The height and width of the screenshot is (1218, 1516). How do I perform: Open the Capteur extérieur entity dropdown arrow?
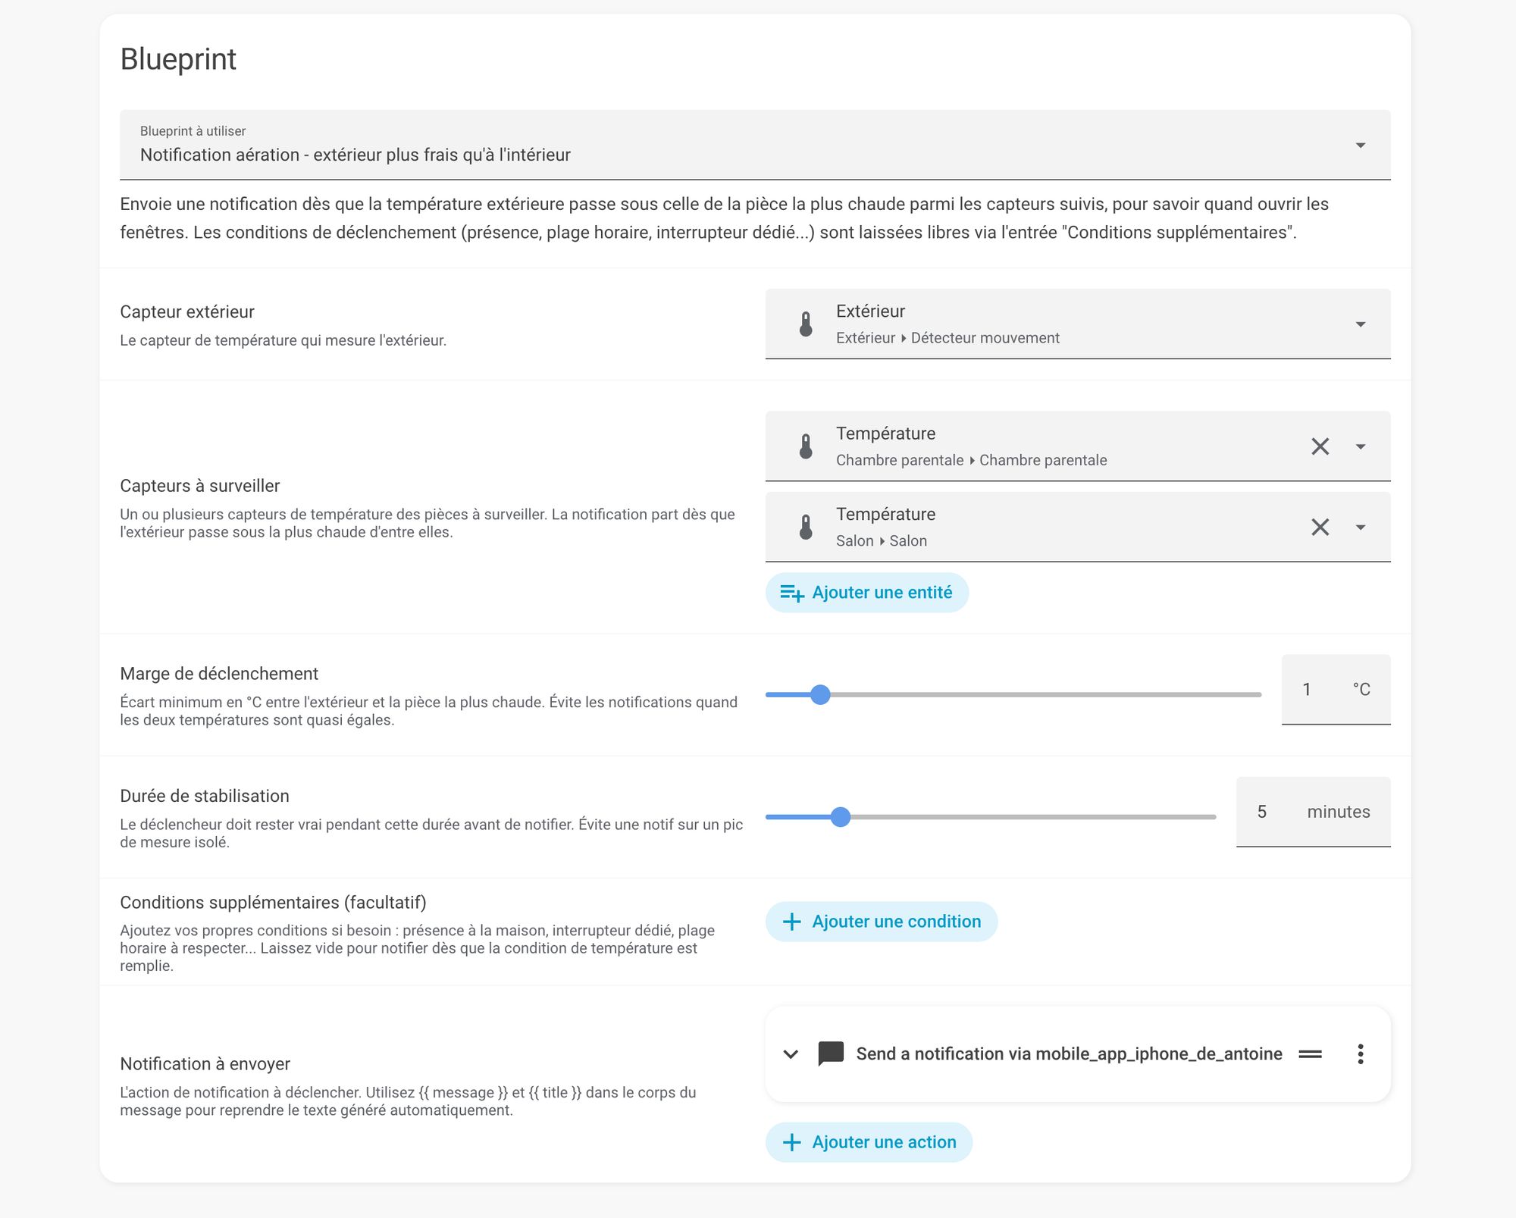(1361, 324)
